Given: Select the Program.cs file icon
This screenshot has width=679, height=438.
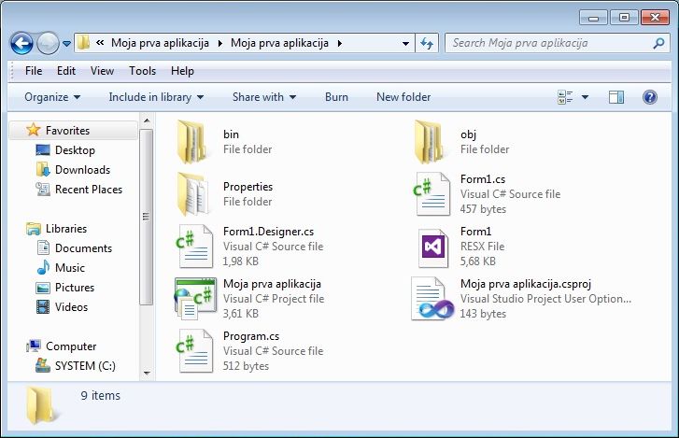Looking at the screenshot, I should coord(194,350).
